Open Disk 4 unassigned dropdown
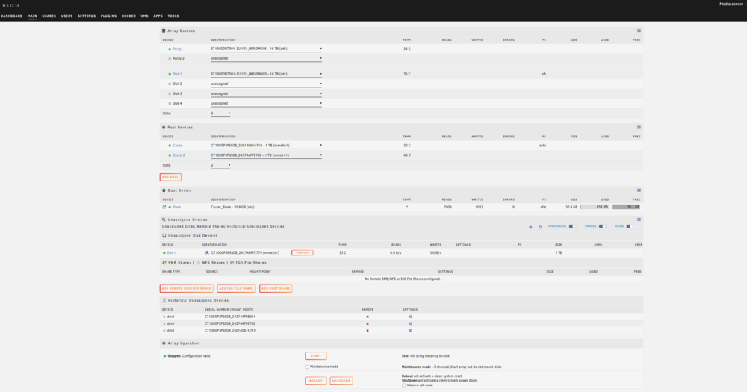Image resolution: width=747 pixels, height=392 pixels. point(267,103)
